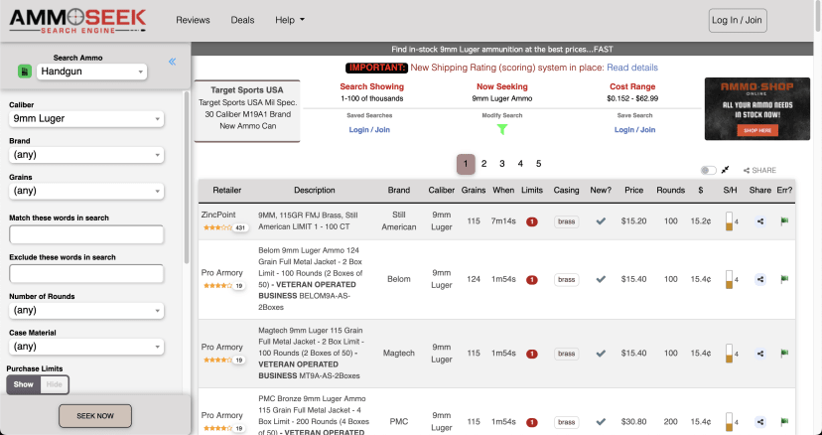
Task: Share the Belom 124 grain listing
Action: pos(760,280)
